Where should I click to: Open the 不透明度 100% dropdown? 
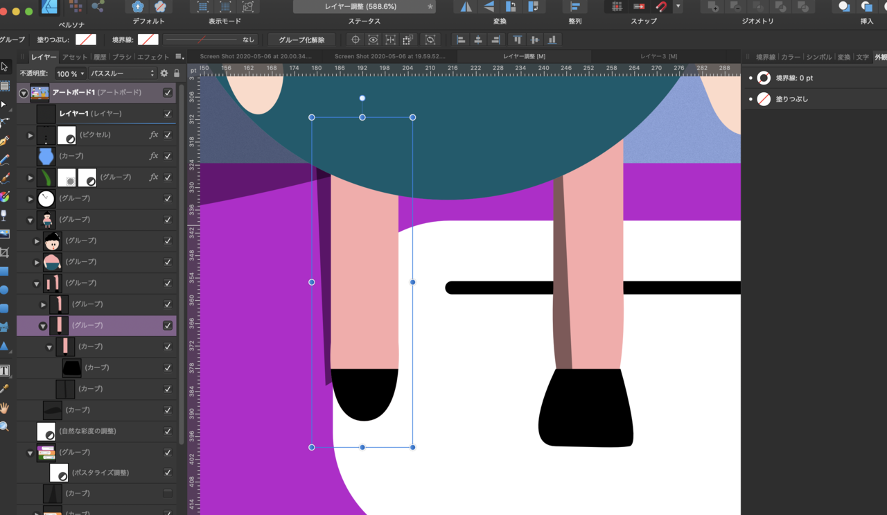point(71,73)
